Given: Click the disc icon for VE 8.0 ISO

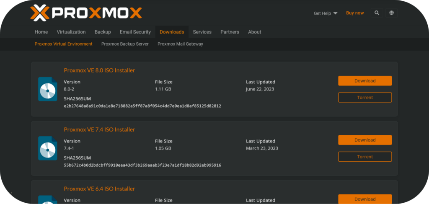Looking at the screenshot, I should pyautogui.click(x=48, y=89).
